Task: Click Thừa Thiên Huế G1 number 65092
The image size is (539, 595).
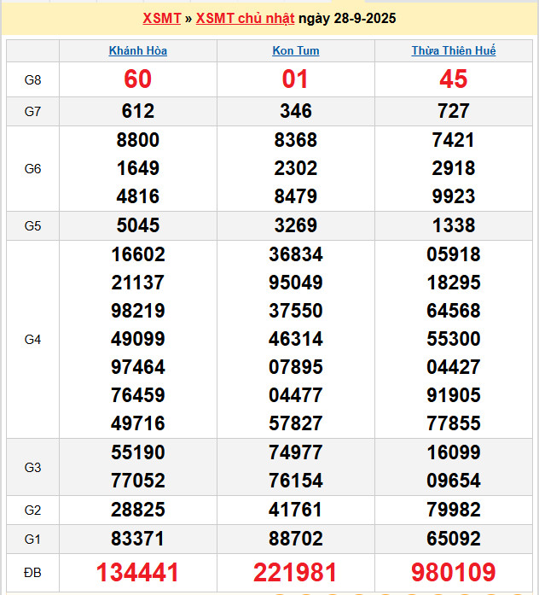Action: pos(453,539)
